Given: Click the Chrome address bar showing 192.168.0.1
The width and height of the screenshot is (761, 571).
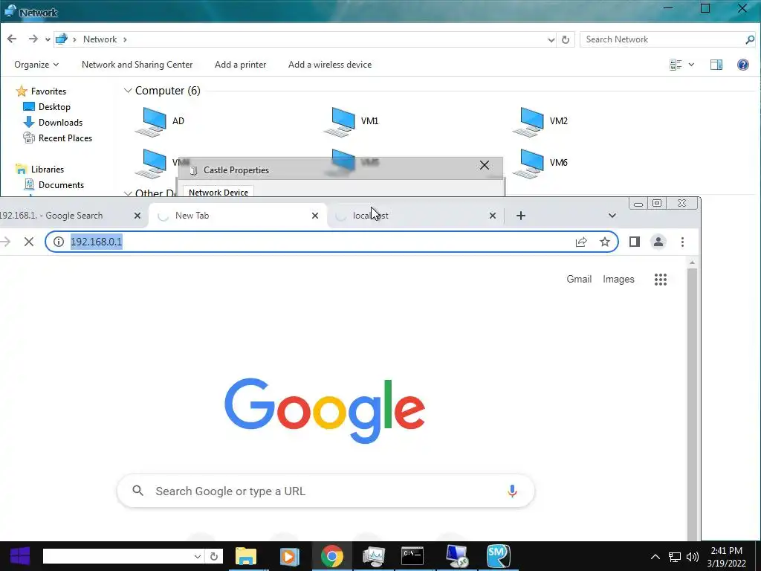Looking at the screenshot, I should click(x=331, y=242).
